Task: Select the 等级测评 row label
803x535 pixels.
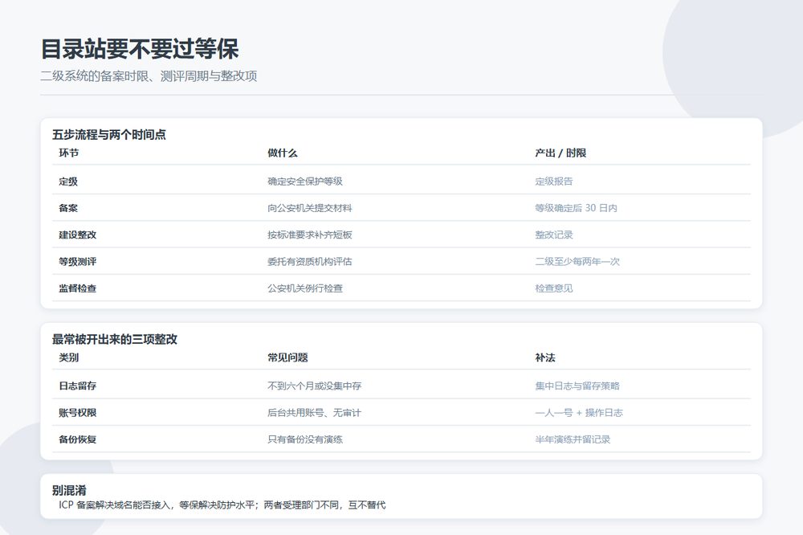Action: coord(77,261)
